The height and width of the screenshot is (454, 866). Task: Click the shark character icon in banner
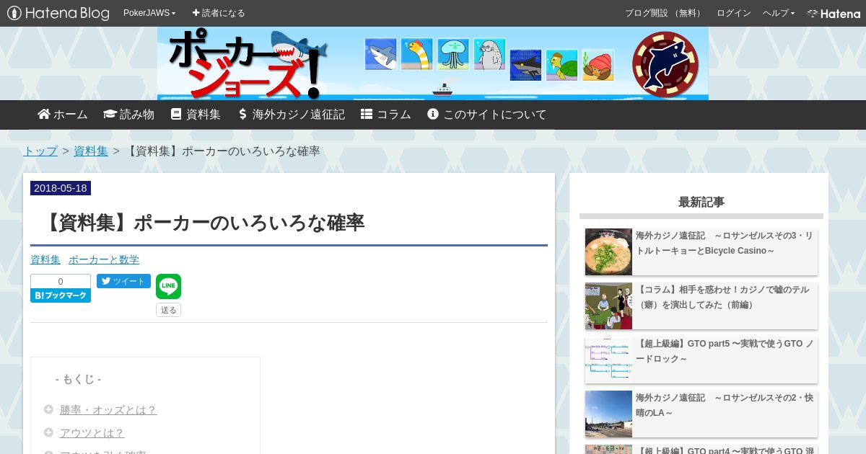click(x=380, y=54)
